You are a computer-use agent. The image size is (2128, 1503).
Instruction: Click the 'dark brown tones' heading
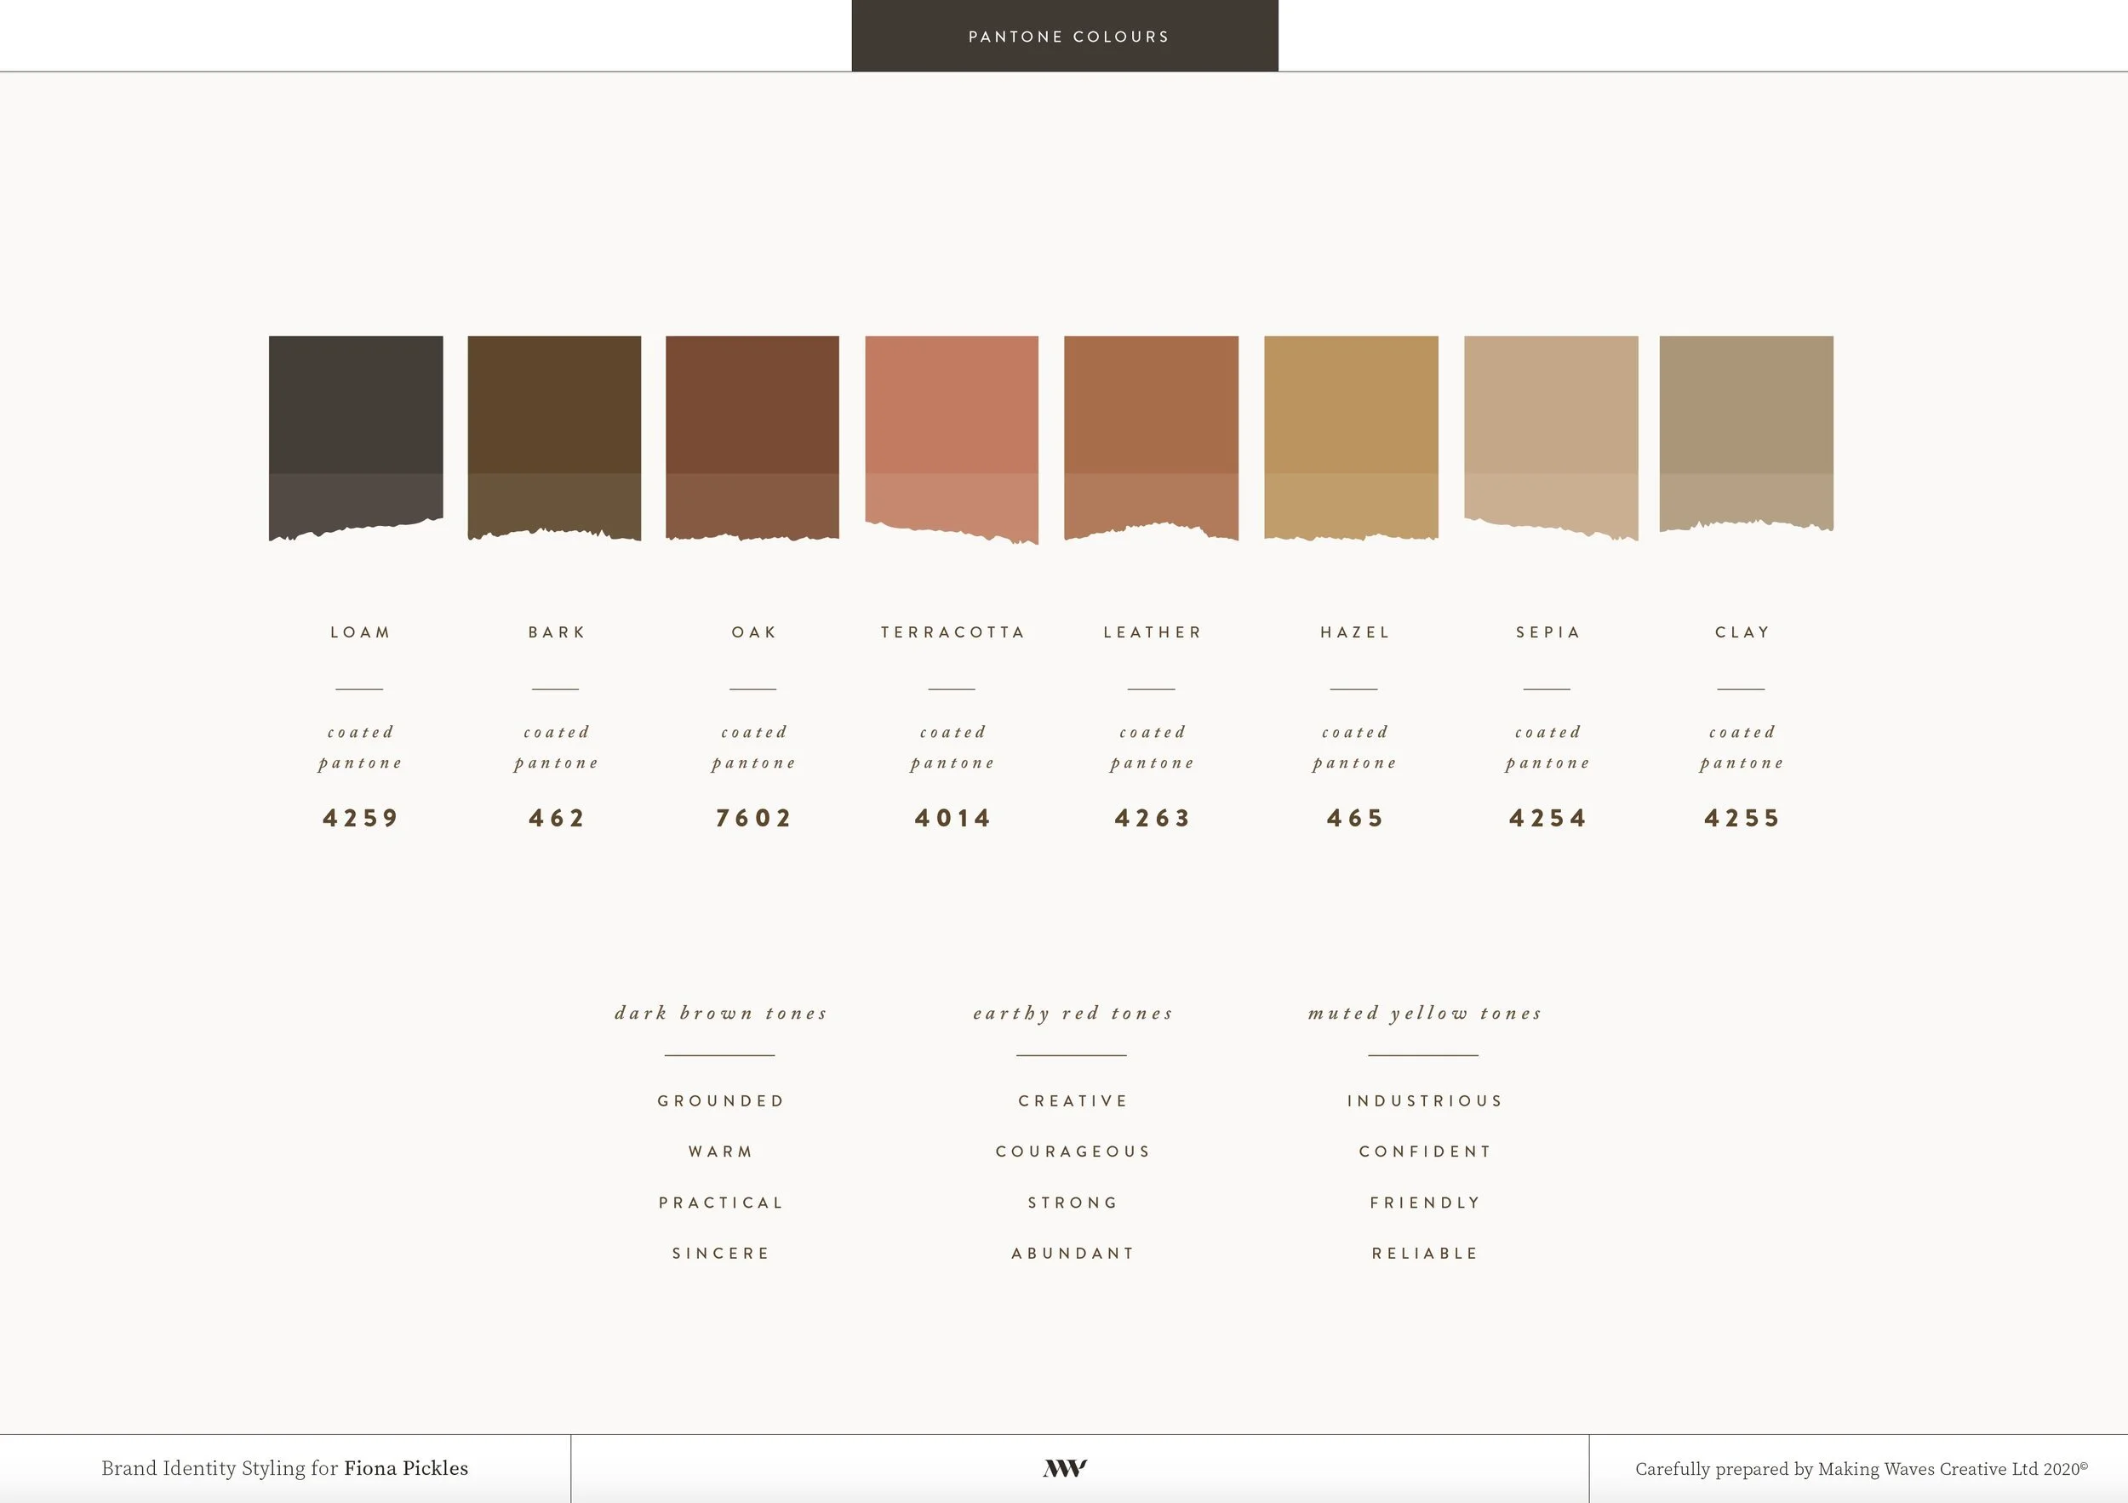coord(720,1013)
